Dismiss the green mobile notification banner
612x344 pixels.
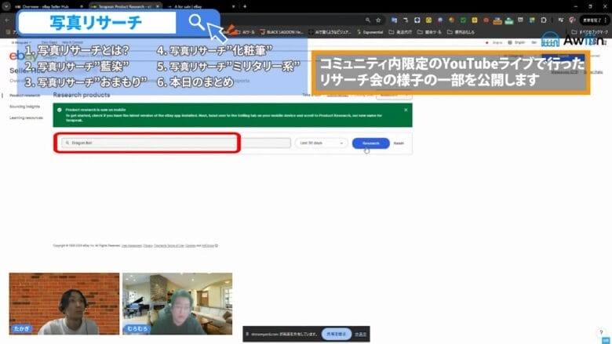click(x=406, y=110)
